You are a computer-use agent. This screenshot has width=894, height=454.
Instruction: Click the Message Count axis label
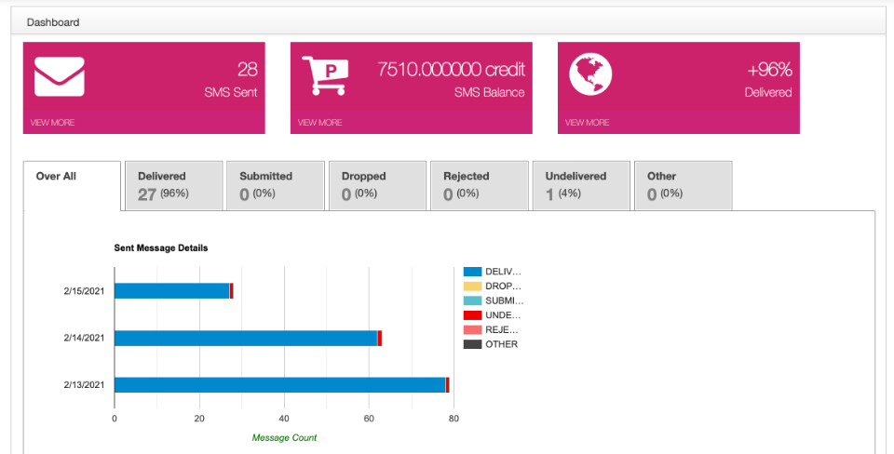285,437
